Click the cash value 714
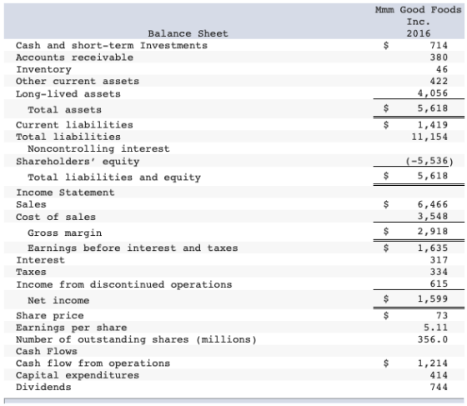Image resolution: width=467 pixels, height=406 pixels. click(439, 45)
